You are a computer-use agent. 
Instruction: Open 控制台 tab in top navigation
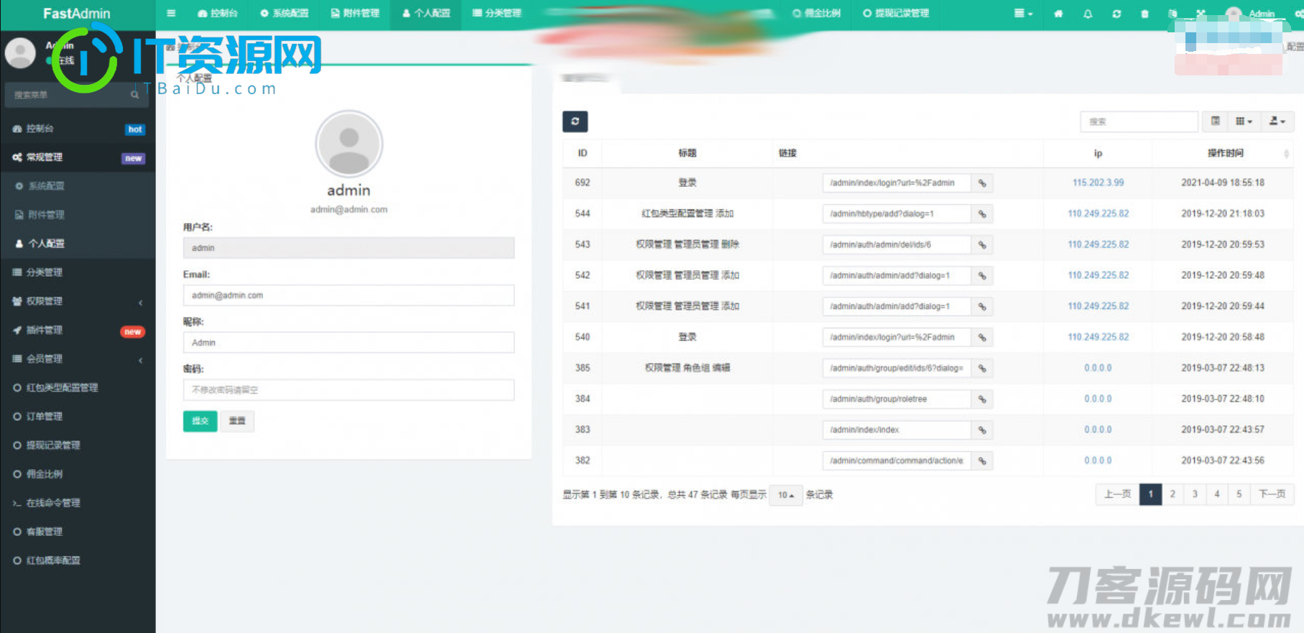(217, 14)
